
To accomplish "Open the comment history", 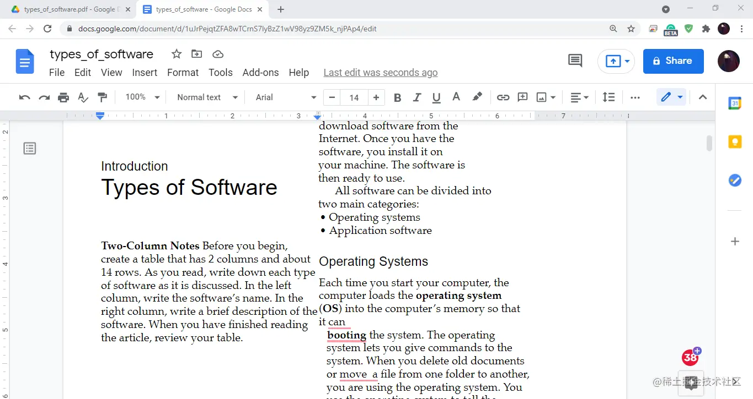I will pos(575,61).
